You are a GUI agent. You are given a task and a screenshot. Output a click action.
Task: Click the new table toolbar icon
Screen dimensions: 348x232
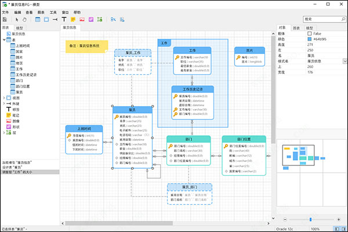[x=38, y=20]
